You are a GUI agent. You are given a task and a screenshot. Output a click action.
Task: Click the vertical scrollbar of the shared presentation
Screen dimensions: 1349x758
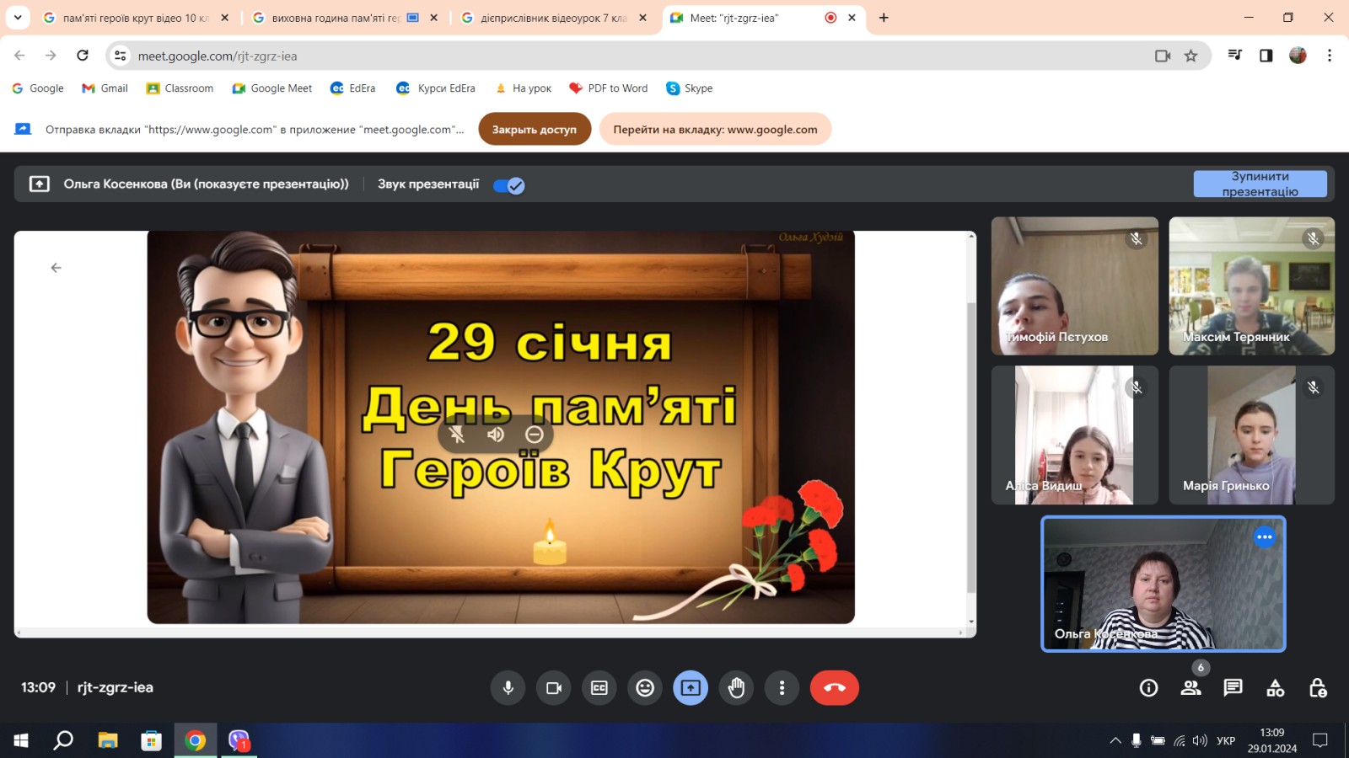point(970,446)
